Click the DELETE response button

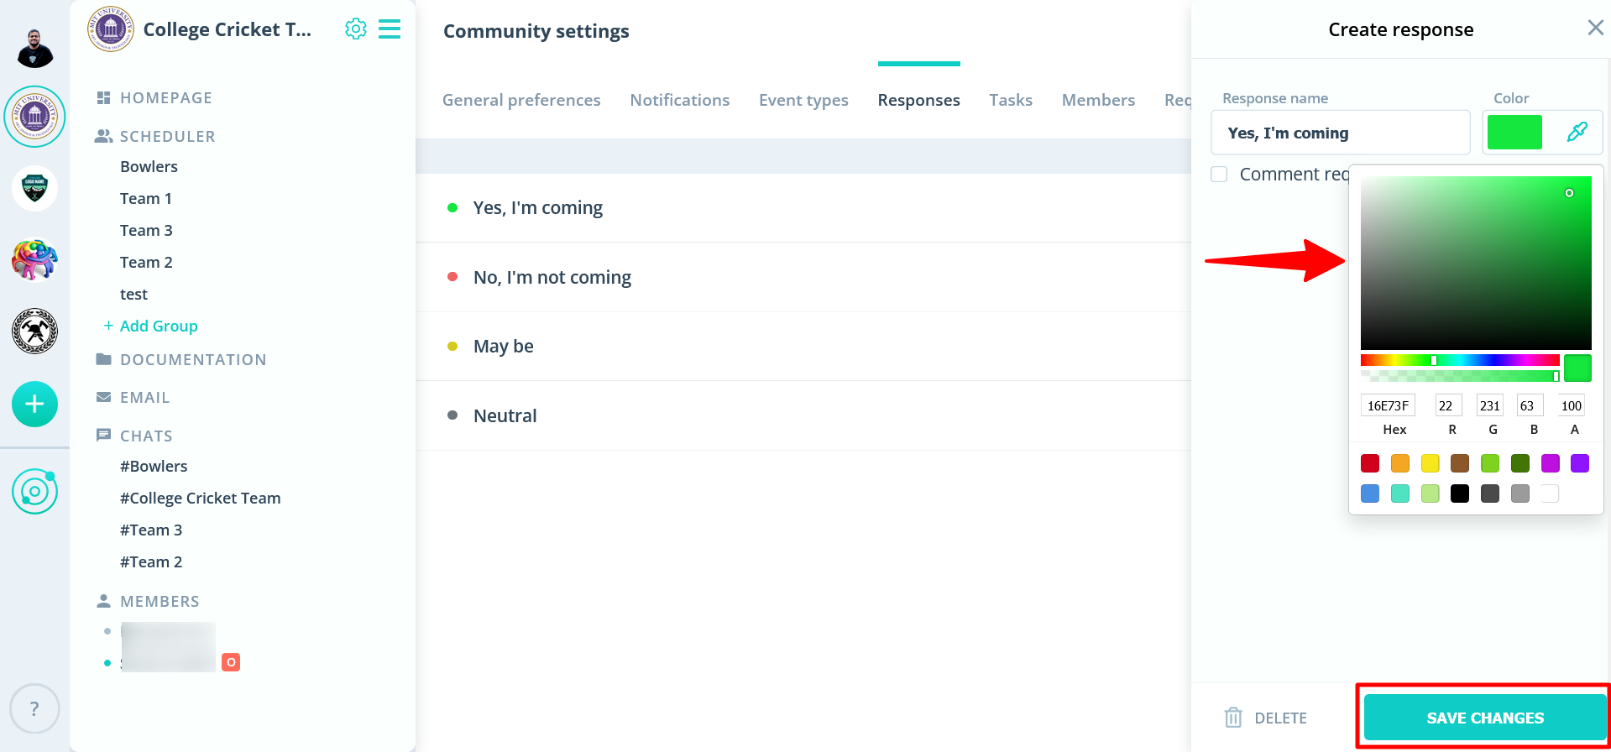point(1266,718)
